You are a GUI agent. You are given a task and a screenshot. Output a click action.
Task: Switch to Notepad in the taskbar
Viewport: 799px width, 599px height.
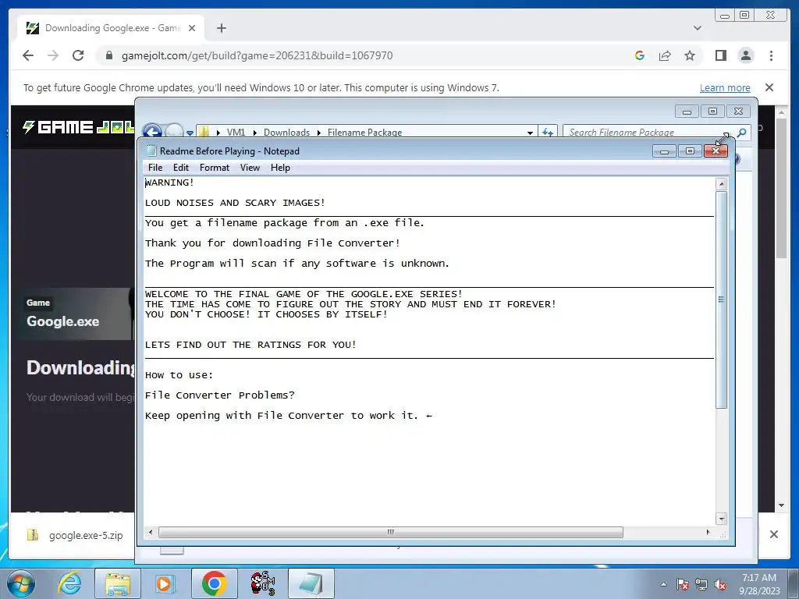[x=311, y=583]
